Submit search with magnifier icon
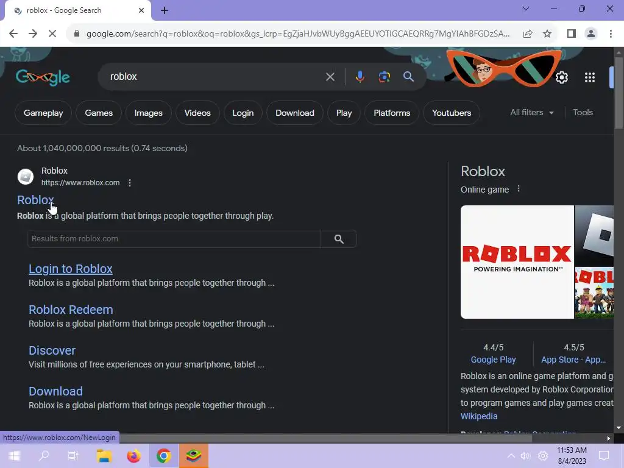Image resolution: width=624 pixels, height=468 pixels. tap(408, 76)
